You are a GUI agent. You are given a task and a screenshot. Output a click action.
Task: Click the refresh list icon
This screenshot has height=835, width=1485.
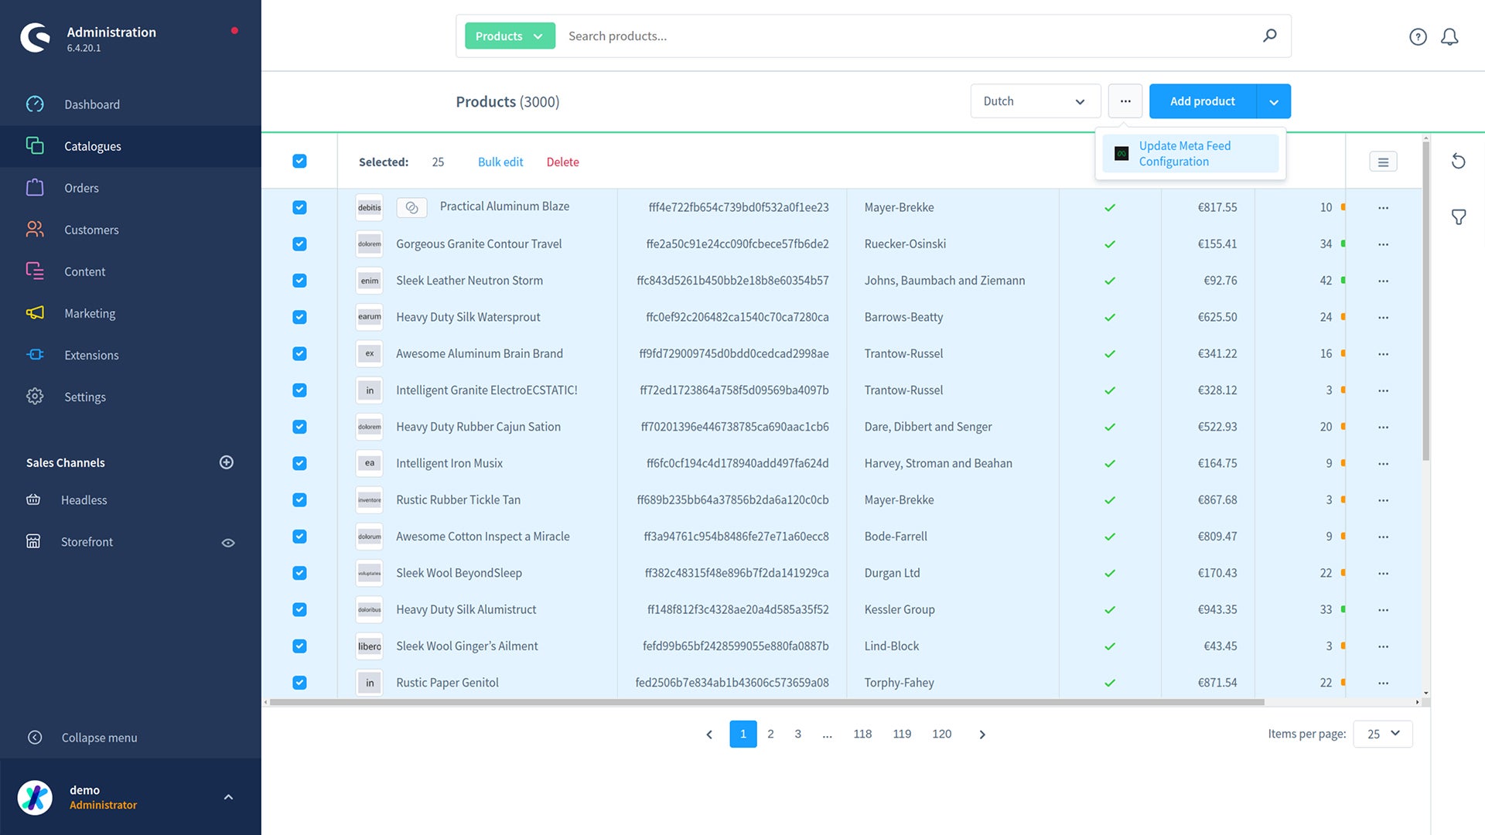pyautogui.click(x=1458, y=161)
